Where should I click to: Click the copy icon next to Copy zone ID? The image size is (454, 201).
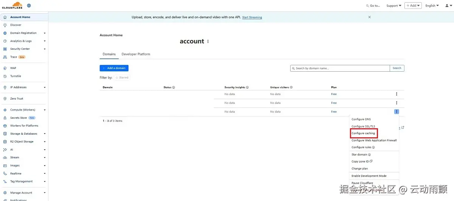pos(371,161)
